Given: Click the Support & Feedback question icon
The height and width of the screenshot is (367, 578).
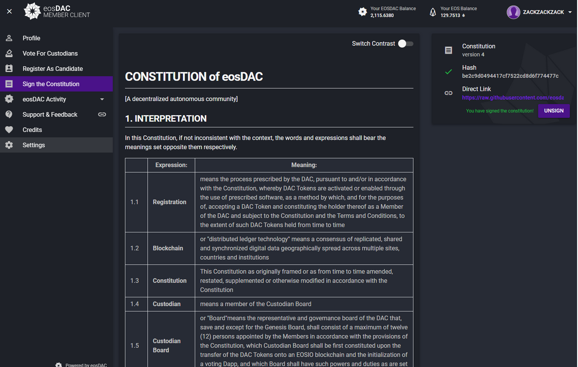Looking at the screenshot, I should [x=9, y=114].
